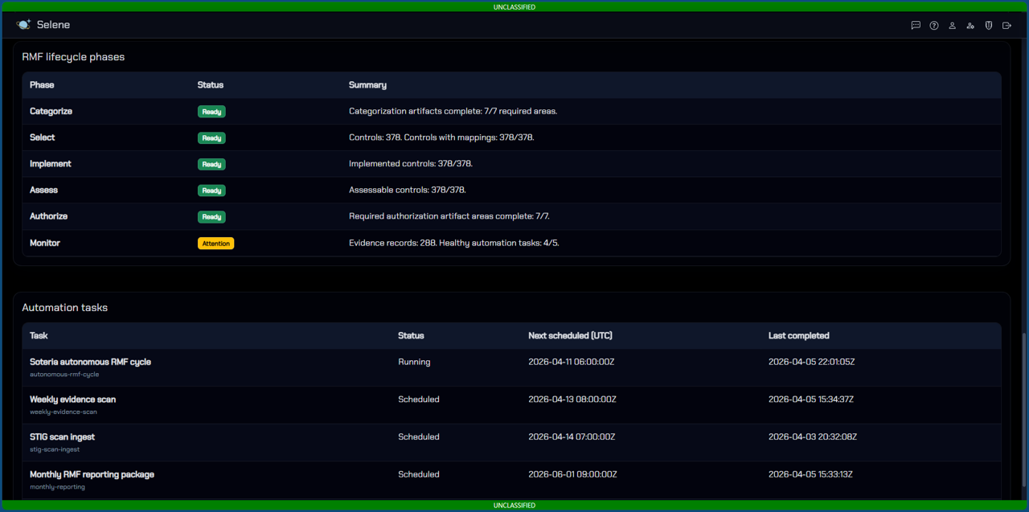Screen dimensions: 1029x512
Task: Click the Selene planet logo
Action: [23, 25]
